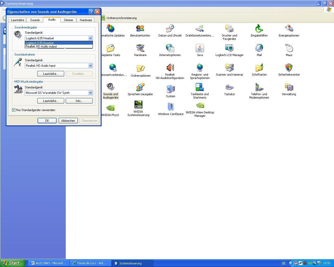Open Realtek HD-Audiokonfiguration icon
This screenshot has height=267, width=334.
170,71
